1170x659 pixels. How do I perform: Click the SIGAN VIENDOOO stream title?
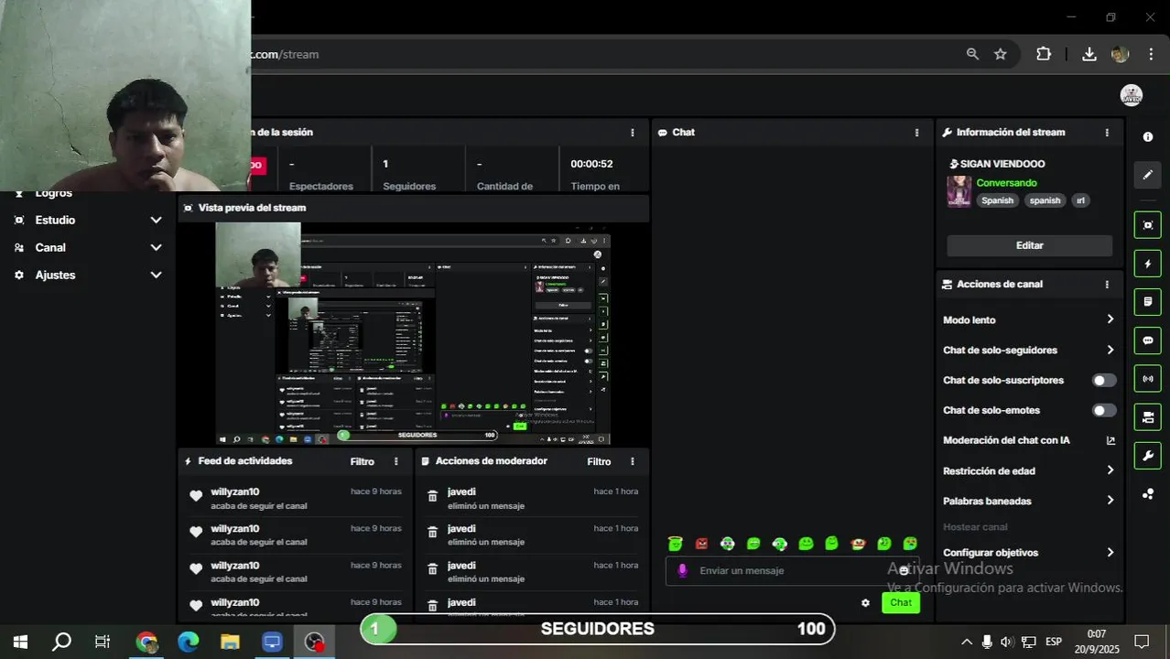tap(1002, 164)
